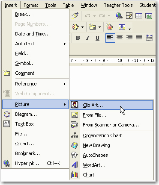Open the Format menu
The width and height of the screenshot is (159, 185).
pyautogui.click(x=31, y=5)
